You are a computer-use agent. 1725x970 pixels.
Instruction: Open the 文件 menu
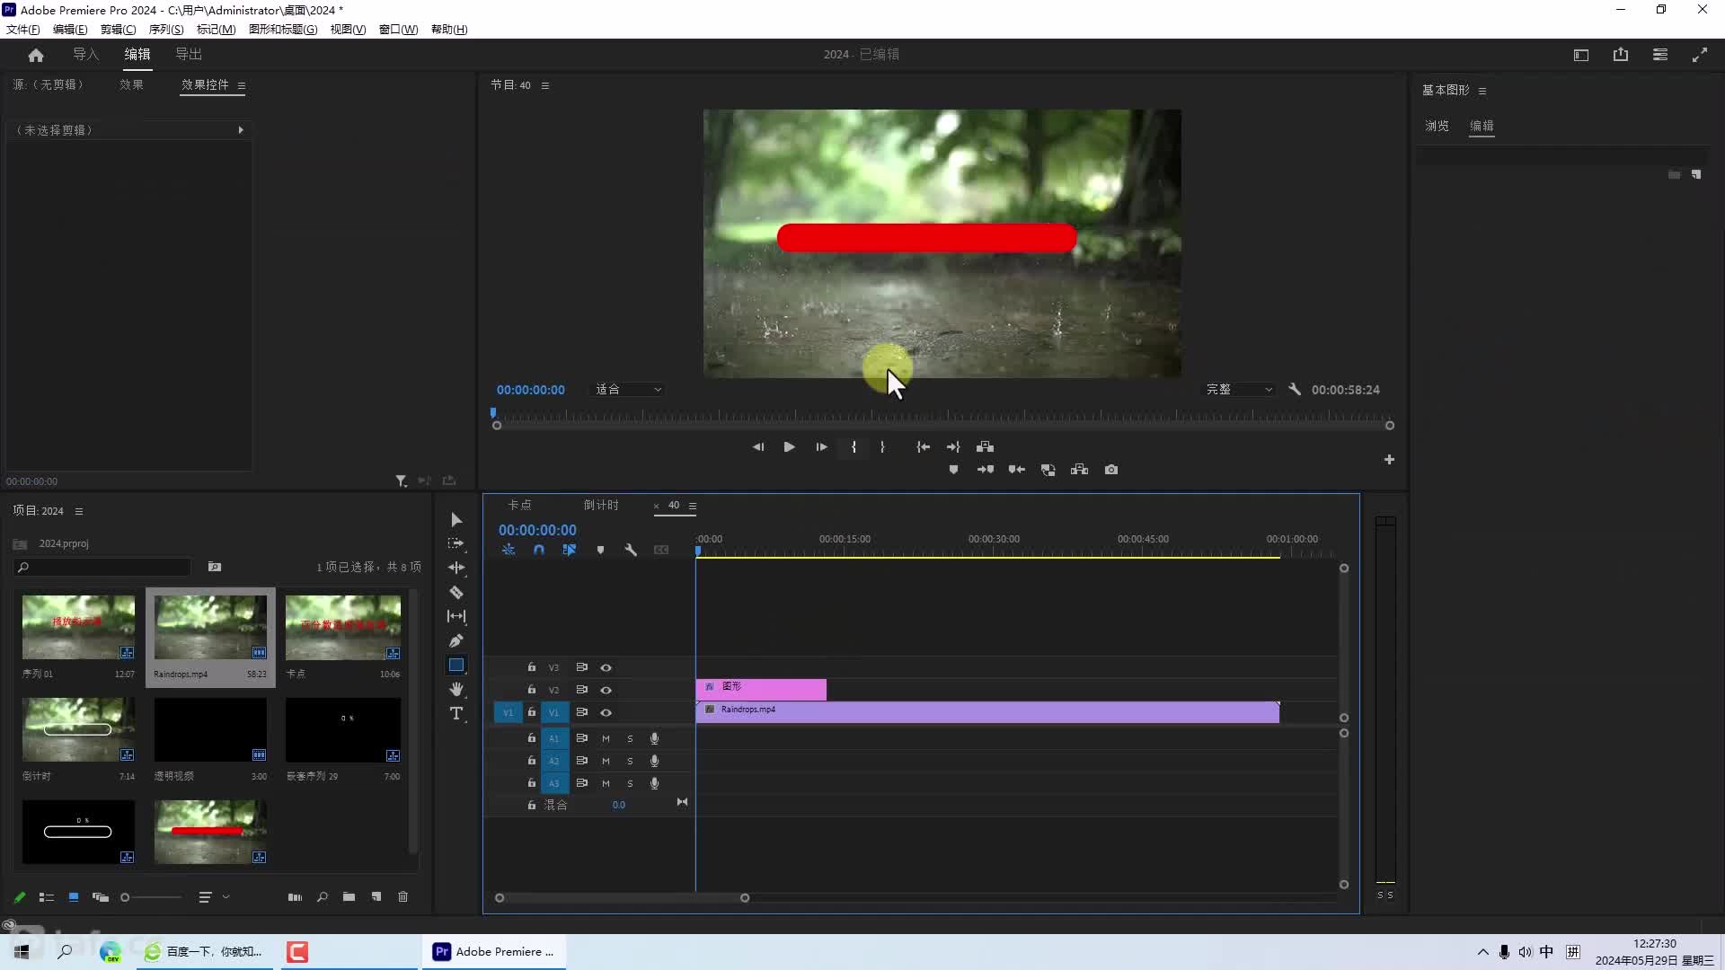pos(22,29)
